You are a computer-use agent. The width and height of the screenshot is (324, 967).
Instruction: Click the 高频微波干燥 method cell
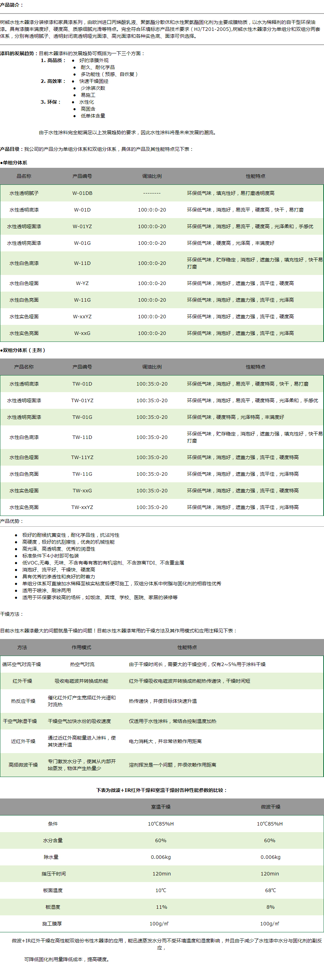(x=23, y=766)
